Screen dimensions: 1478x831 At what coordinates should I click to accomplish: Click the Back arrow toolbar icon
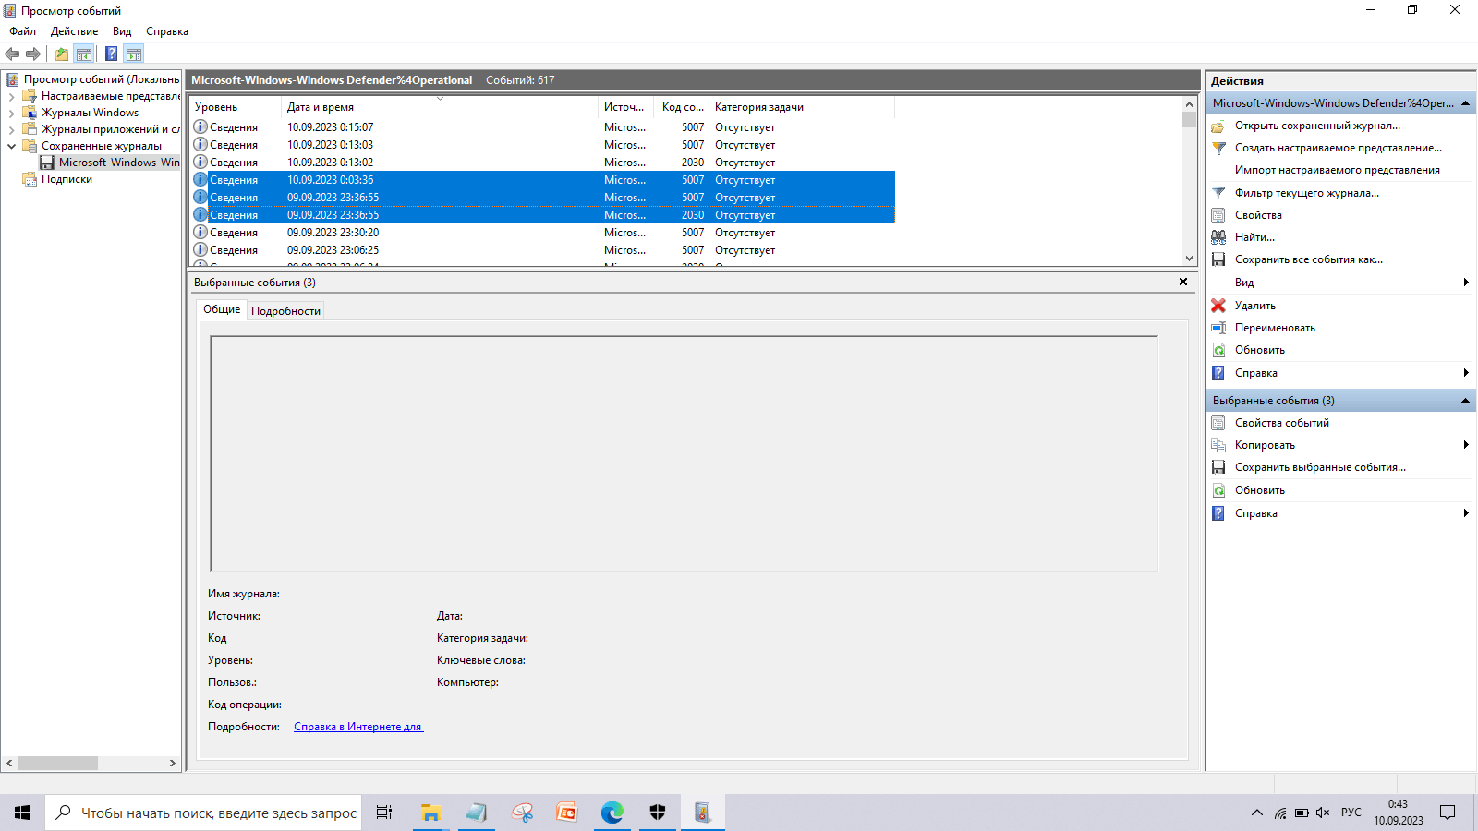point(12,54)
